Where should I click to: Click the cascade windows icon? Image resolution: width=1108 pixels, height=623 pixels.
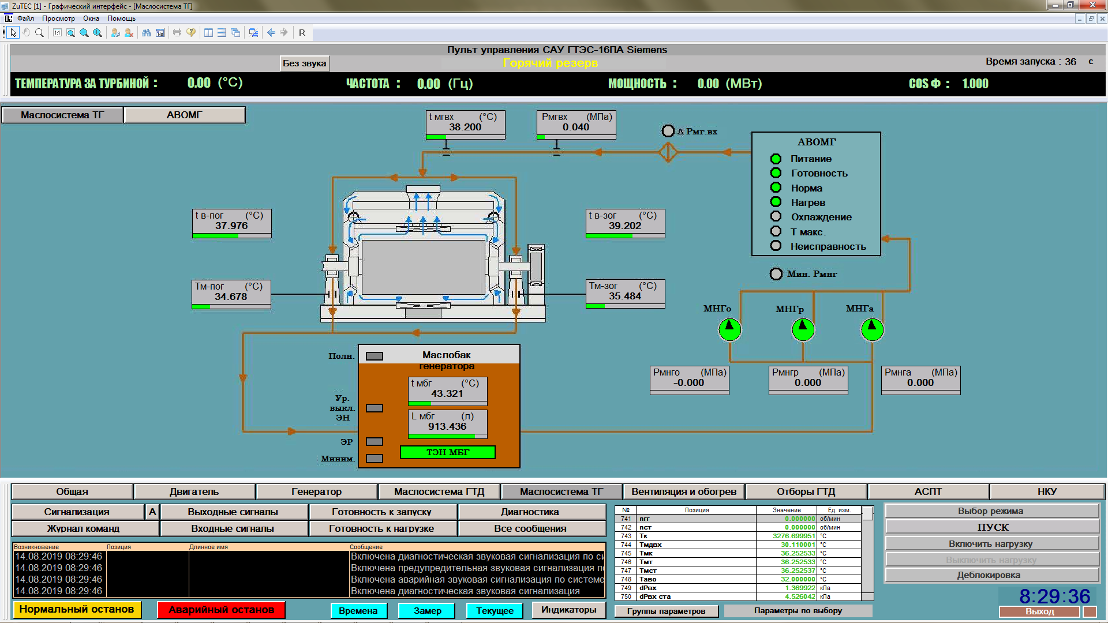235,33
